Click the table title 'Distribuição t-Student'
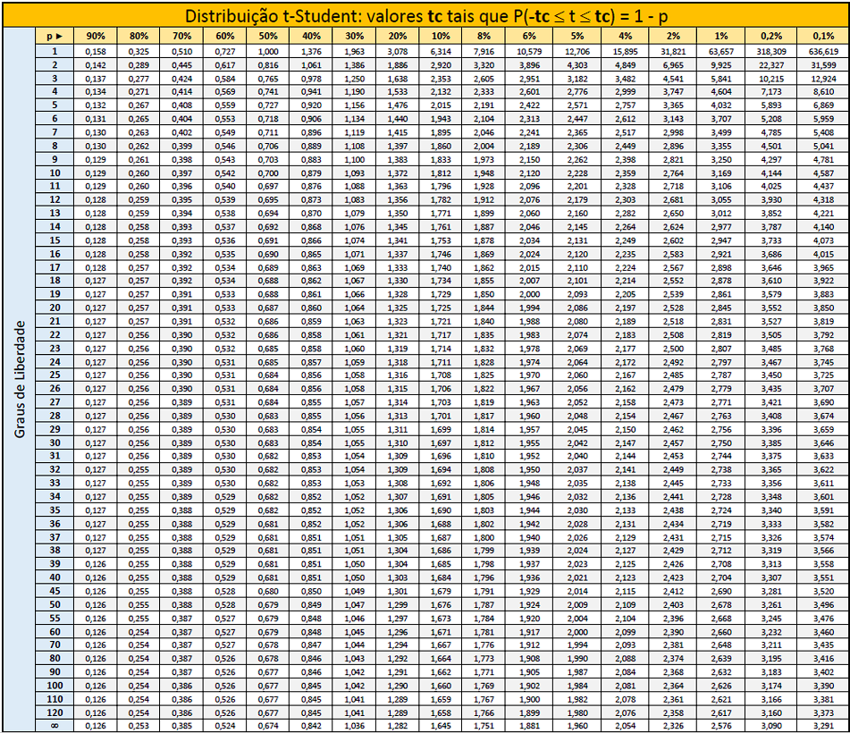This screenshot has height=733, width=850. [425, 15]
